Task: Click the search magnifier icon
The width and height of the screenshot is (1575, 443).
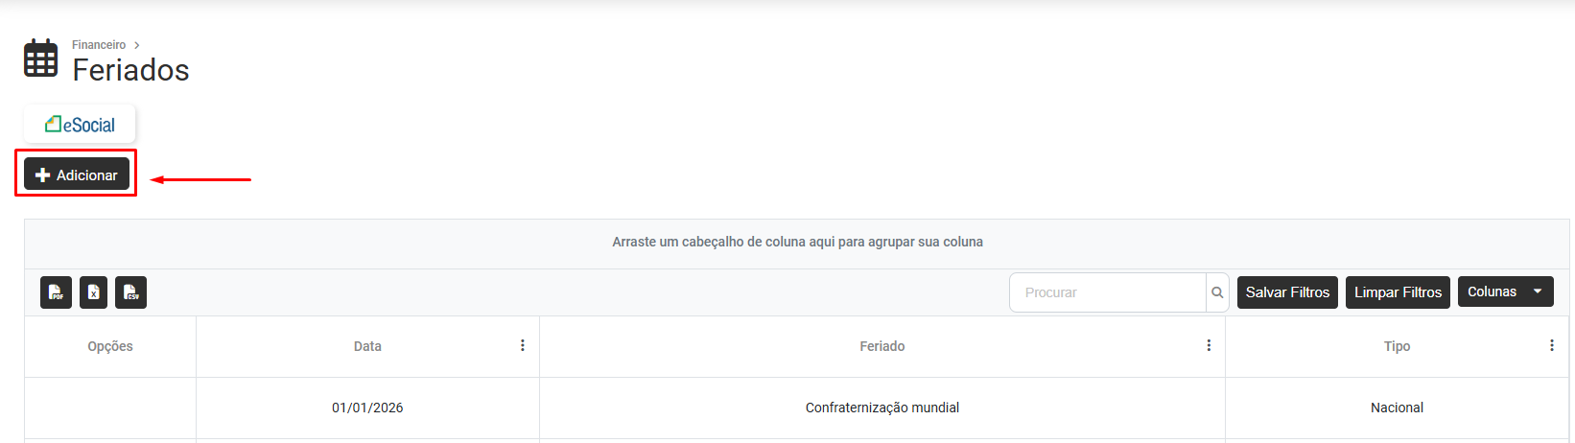Action: (x=1217, y=292)
